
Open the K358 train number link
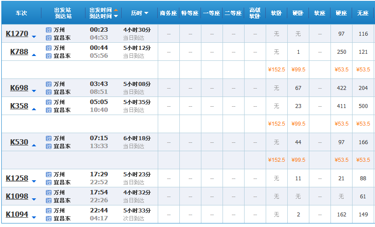pyautogui.click(x=19, y=106)
